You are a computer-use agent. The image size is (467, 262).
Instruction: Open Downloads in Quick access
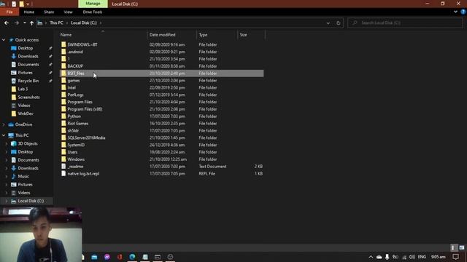[28, 56]
